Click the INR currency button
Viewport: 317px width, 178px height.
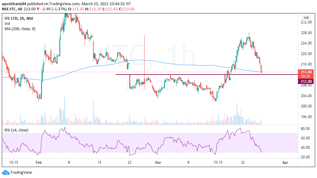click(306, 18)
